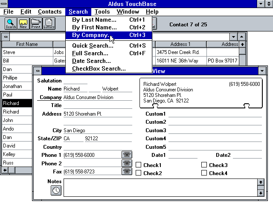273x204 pixels.
Task: Select the Jonathan row in contact list
Action: point(17,86)
